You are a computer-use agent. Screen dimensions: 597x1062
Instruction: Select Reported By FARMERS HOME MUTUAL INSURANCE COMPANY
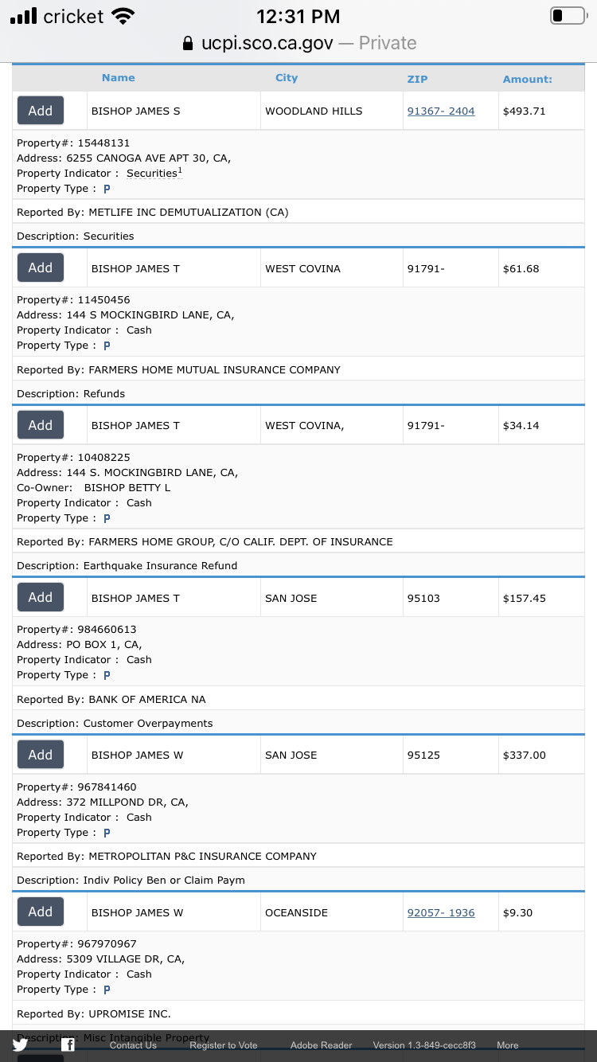coord(178,370)
